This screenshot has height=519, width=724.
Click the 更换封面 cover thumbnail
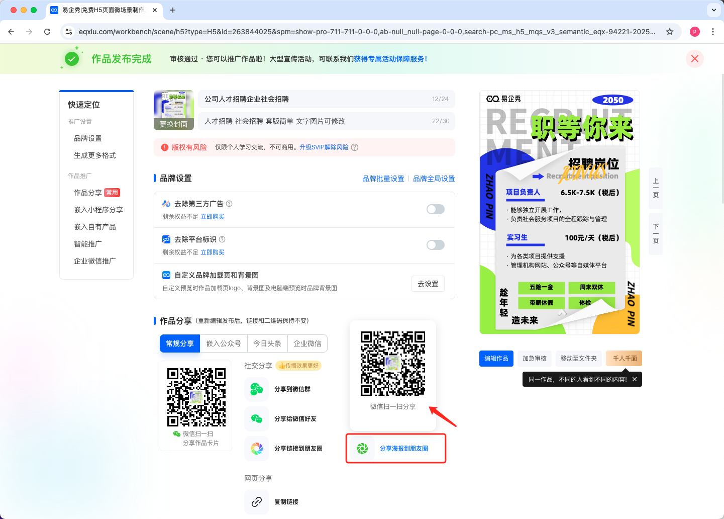click(174, 110)
